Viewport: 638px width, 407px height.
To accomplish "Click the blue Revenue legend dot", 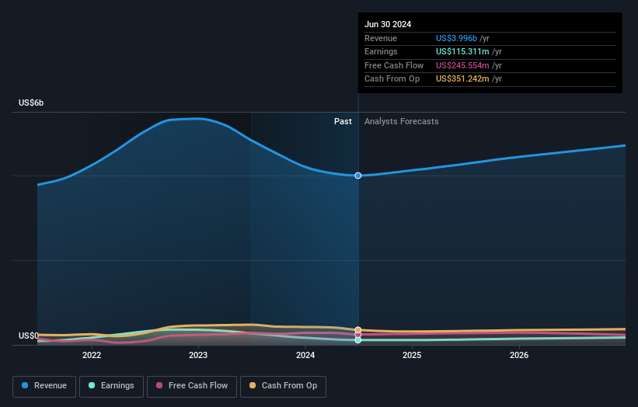I will pyautogui.click(x=25, y=385).
